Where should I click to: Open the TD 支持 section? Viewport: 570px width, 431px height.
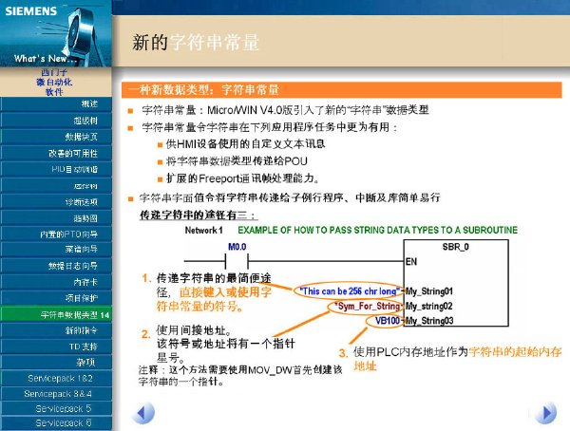pos(56,347)
